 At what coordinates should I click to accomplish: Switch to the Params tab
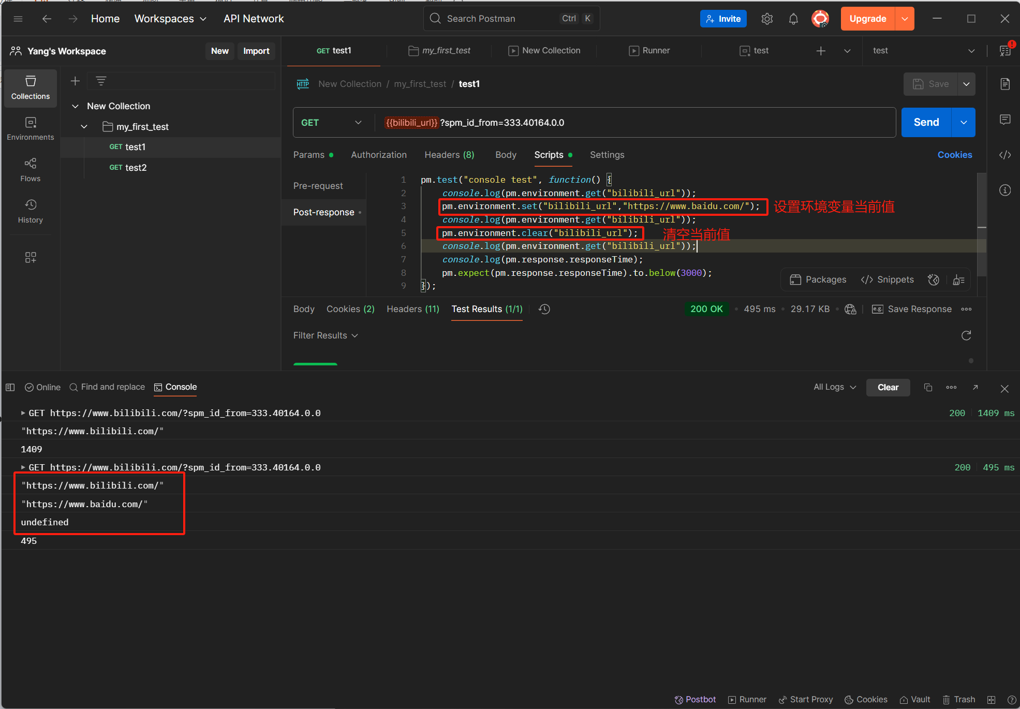pyautogui.click(x=313, y=155)
